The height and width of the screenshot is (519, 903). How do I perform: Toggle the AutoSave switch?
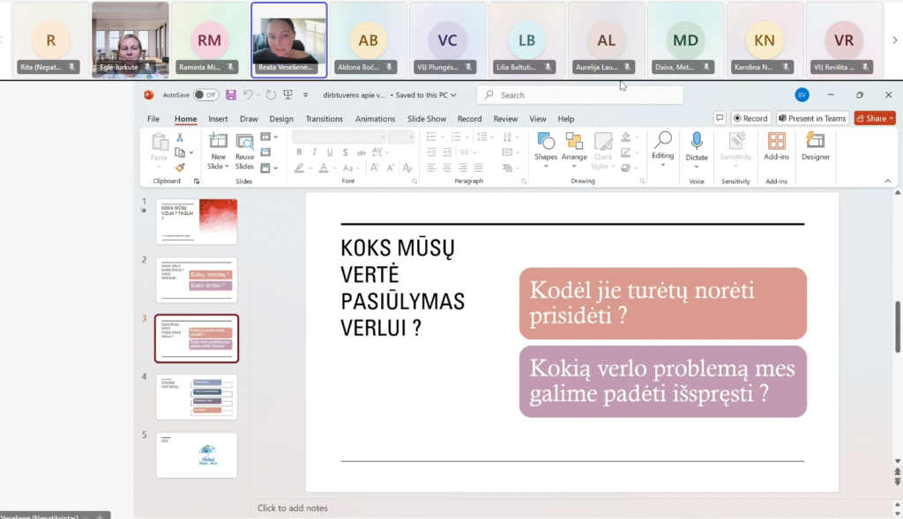205,95
